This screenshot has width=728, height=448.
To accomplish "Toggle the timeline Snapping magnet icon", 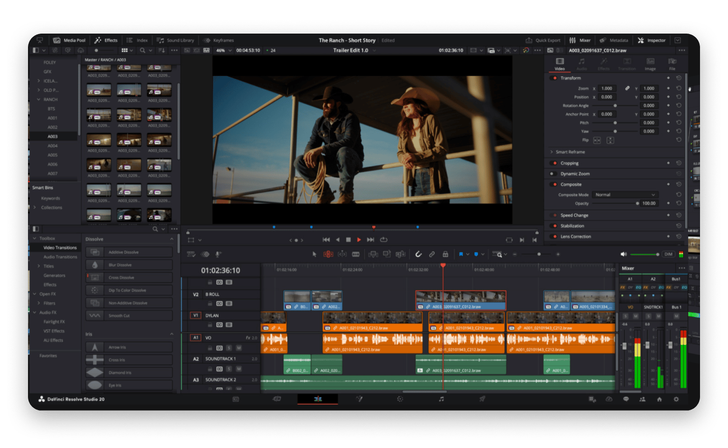I will click(x=418, y=254).
